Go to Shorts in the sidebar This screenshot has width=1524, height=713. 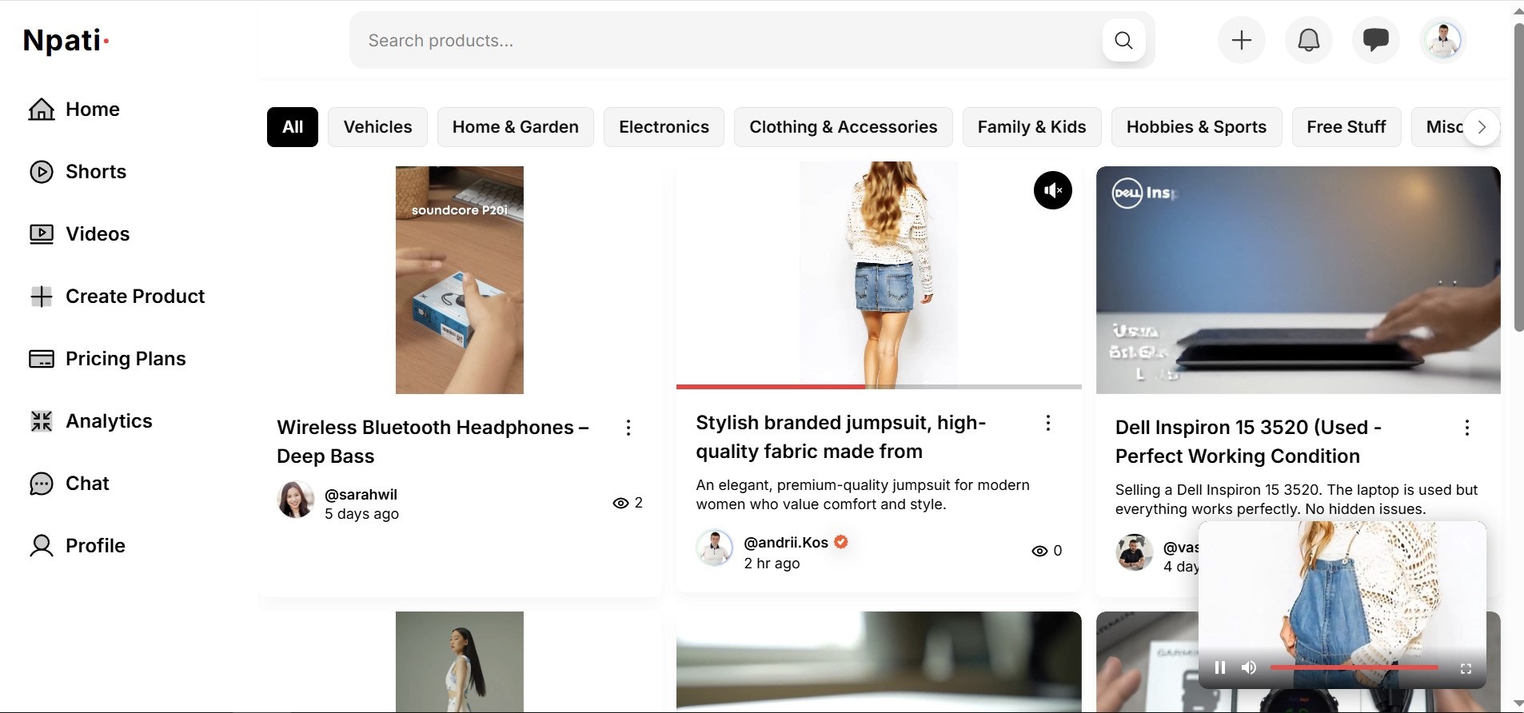pos(78,171)
